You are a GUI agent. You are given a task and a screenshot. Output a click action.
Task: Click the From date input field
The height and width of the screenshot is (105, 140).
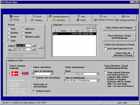(x=23, y=45)
